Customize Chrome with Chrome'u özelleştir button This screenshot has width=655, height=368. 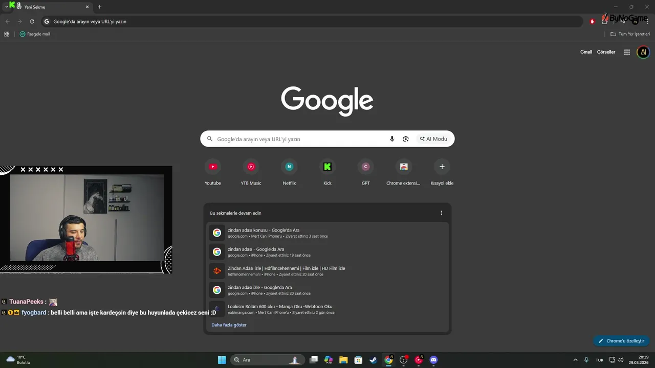tap(622, 341)
